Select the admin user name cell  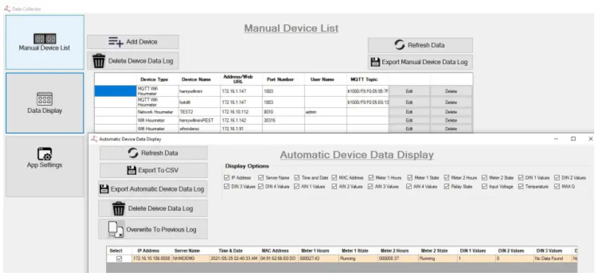326,112
